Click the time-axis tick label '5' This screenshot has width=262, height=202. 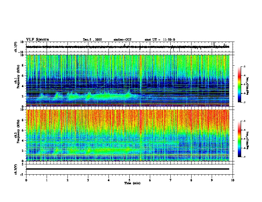tap(129, 180)
